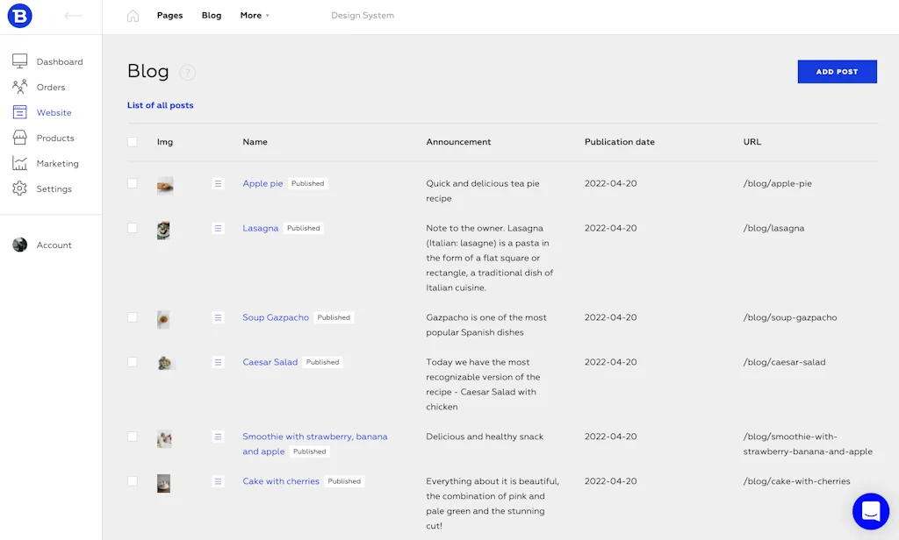Viewport: 899px width, 540px height.
Task: Open the Blog help question mark icon
Action: point(187,73)
